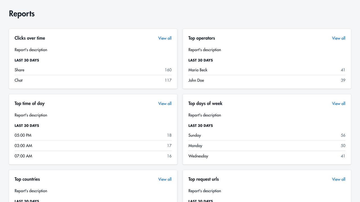Click the Clicks over time card title

click(30, 38)
